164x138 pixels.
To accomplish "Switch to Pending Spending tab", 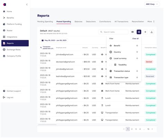I will coord(45,21).
